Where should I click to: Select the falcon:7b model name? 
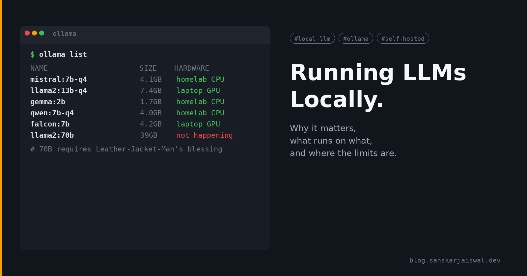tap(50, 124)
